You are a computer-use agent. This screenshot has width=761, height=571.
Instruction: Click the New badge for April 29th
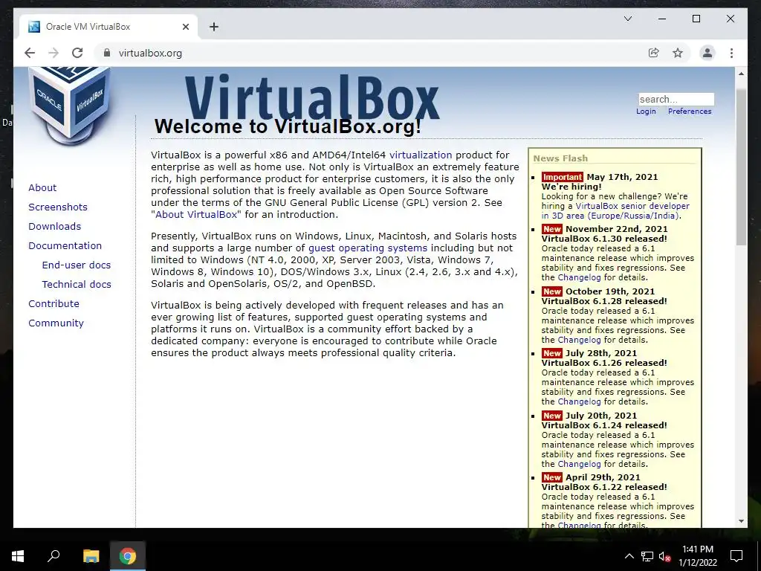552,478
